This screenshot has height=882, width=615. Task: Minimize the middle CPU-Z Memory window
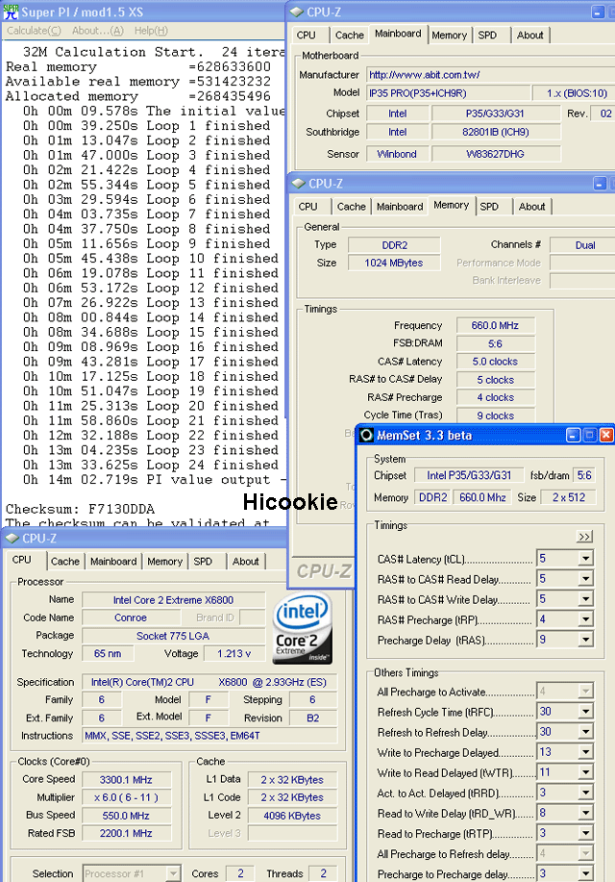pyautogui.click(x=600, y=184)
